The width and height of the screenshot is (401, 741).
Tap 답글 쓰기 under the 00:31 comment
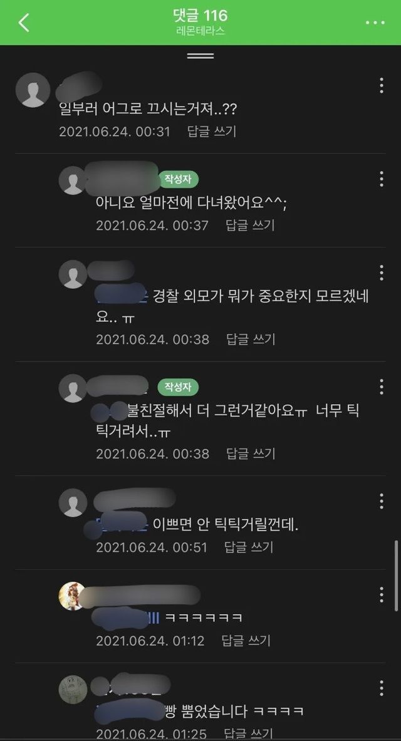click(212, 132)
